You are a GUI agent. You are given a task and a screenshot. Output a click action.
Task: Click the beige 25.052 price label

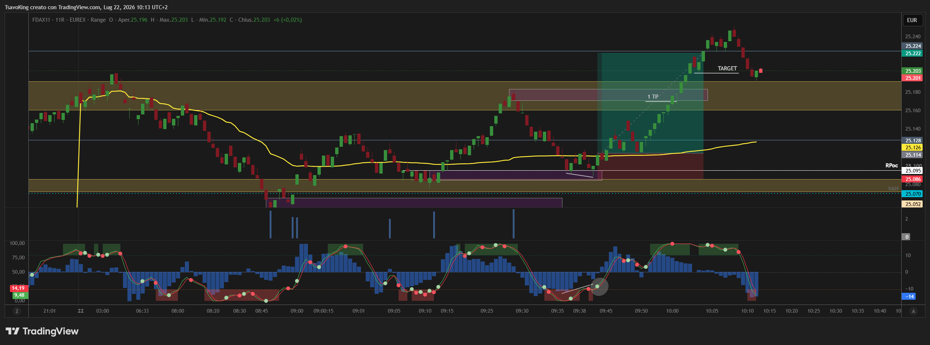click(913, 204)
